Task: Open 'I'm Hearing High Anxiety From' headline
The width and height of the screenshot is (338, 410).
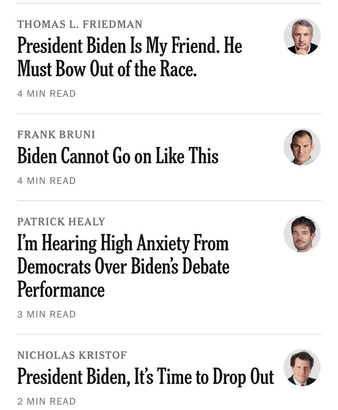Action: coord(123,243)
